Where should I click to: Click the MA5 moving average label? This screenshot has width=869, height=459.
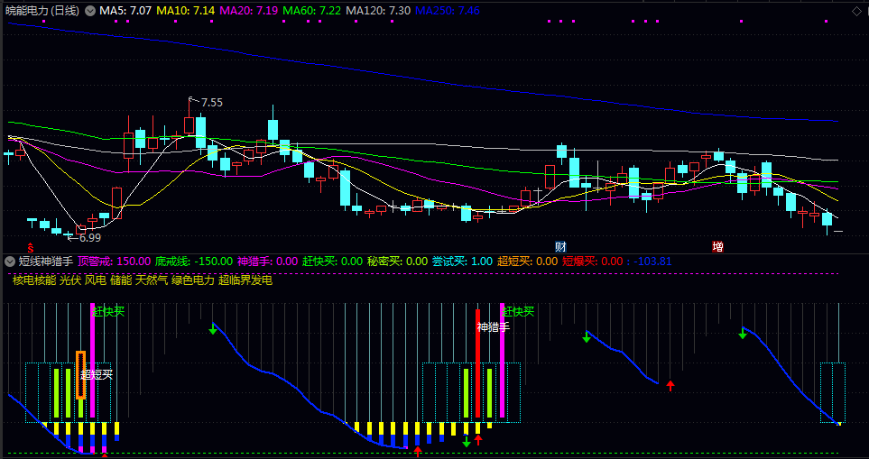click(x=125, y=11)
